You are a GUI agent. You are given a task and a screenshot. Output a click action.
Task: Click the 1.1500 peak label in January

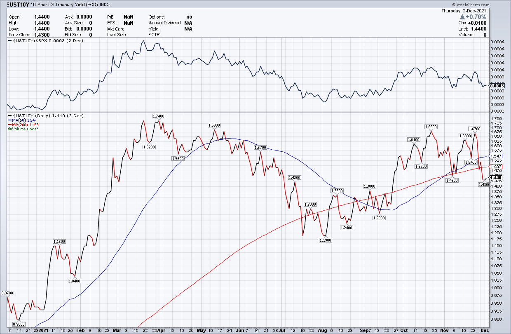coord(59,241)
